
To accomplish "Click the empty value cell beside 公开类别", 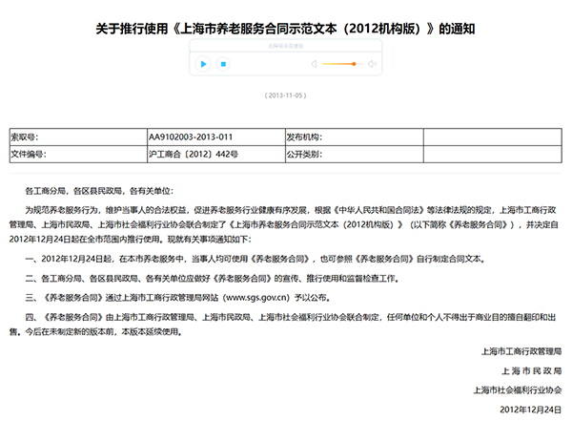I will point(493,155).
